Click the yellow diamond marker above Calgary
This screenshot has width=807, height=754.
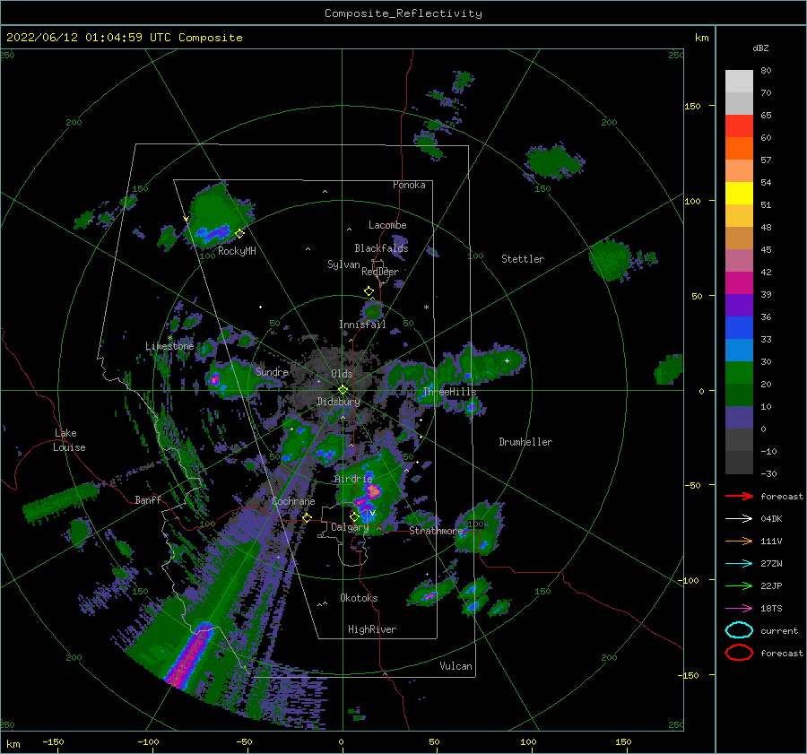pos(354,516)
